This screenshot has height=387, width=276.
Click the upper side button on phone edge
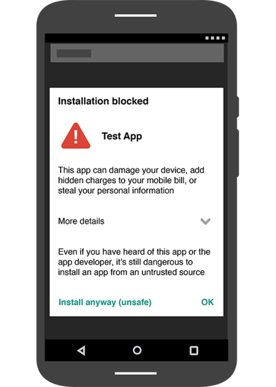[x=238, y=107]
